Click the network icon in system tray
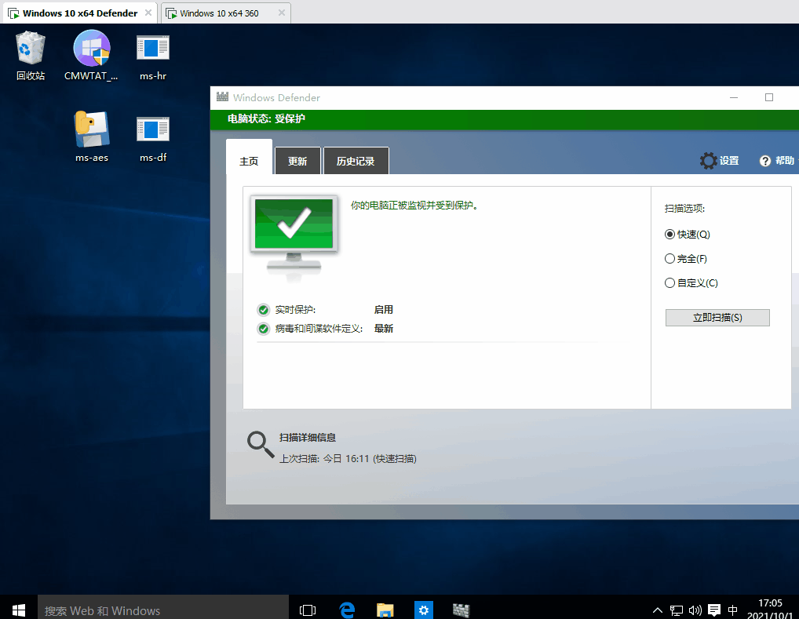 pos(677,610)
